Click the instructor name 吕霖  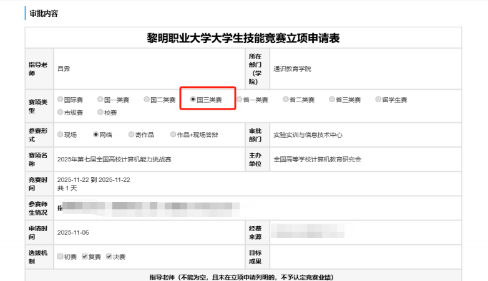coord(64,69)
